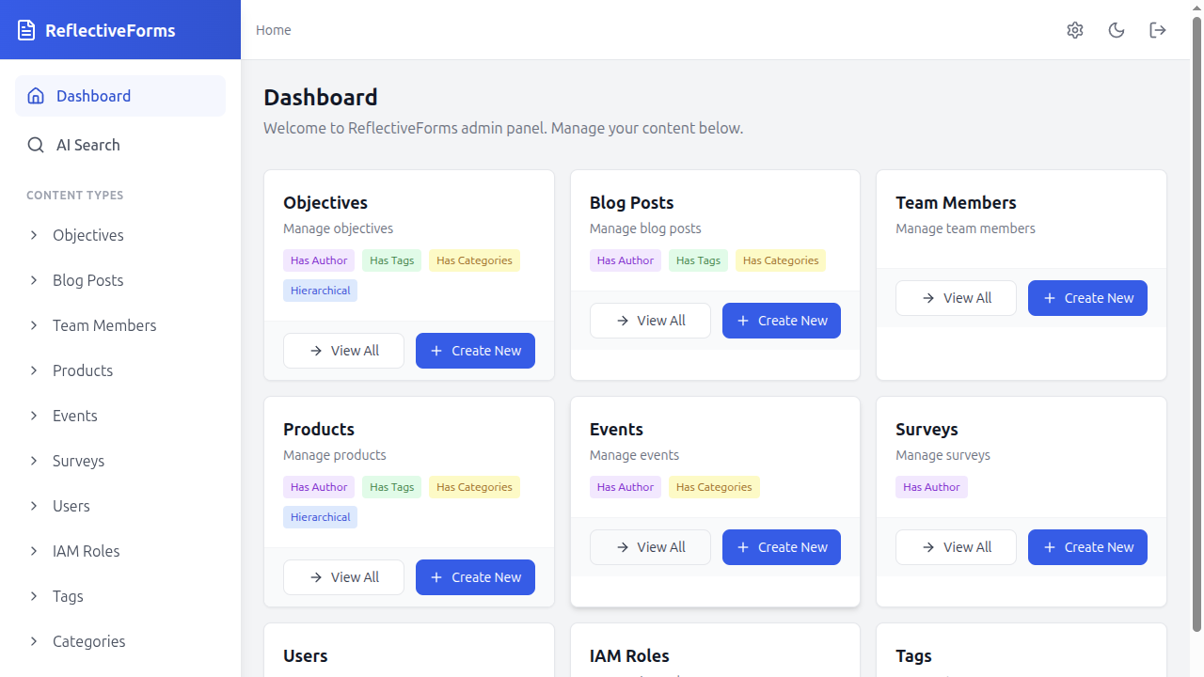Expand Objectives chevron in sidebar

(x=34, y=235)
